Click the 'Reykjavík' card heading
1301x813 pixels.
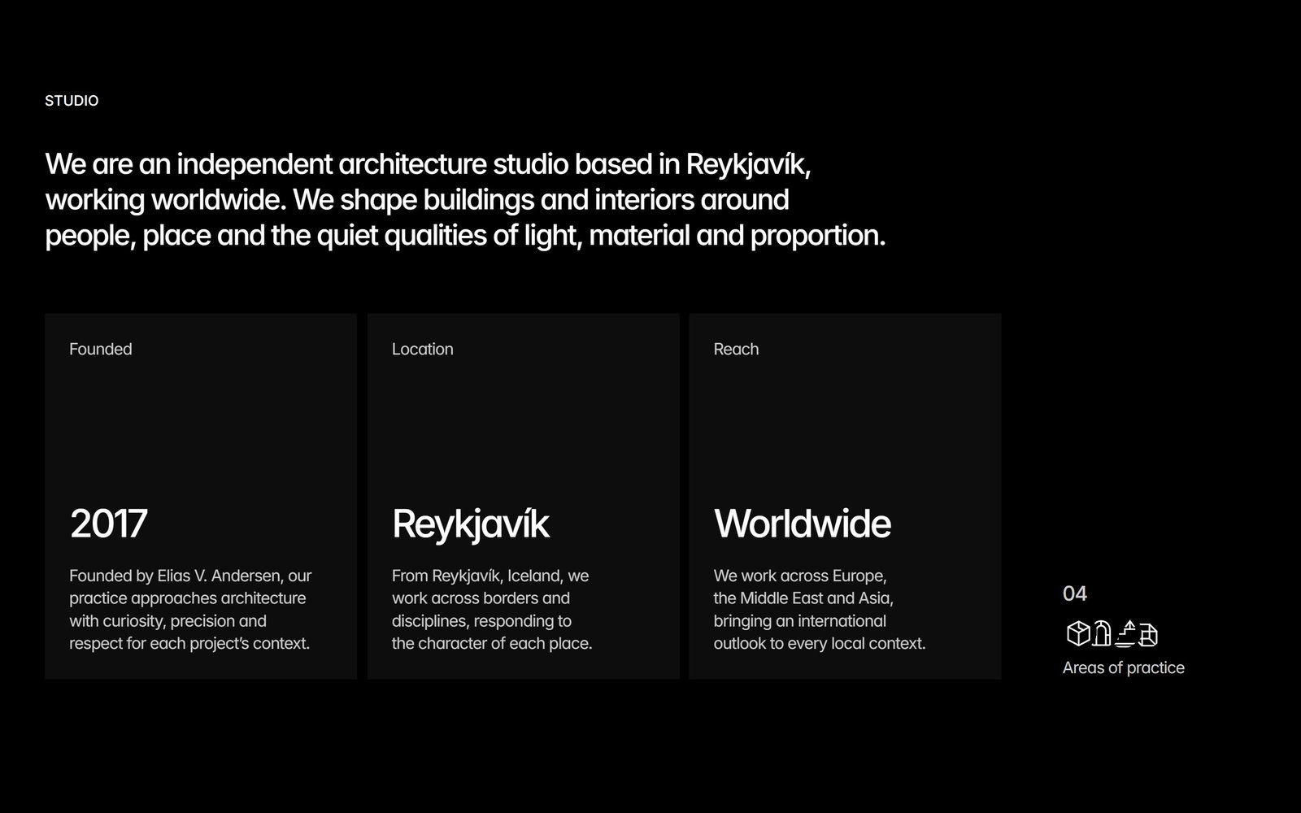(470, 524)
